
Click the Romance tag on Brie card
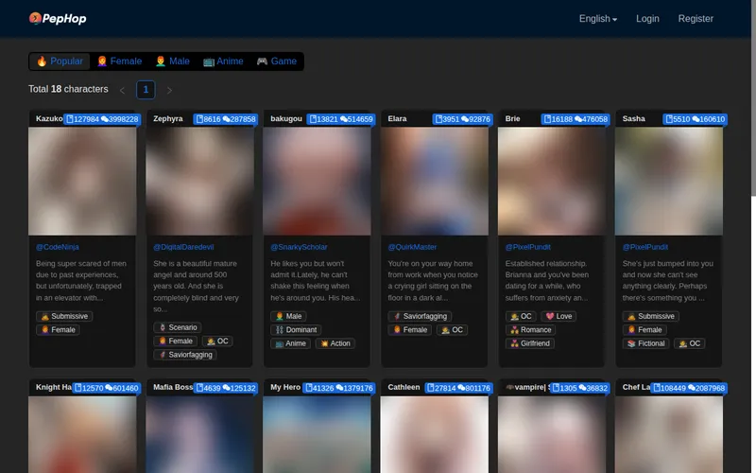tap(530, 329)
